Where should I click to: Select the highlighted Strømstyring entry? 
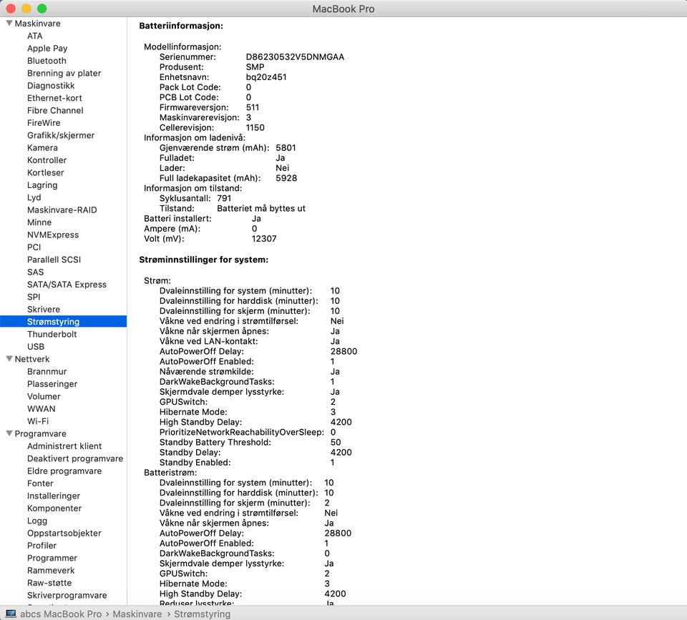pyautogui.click(x=63, y=321)
